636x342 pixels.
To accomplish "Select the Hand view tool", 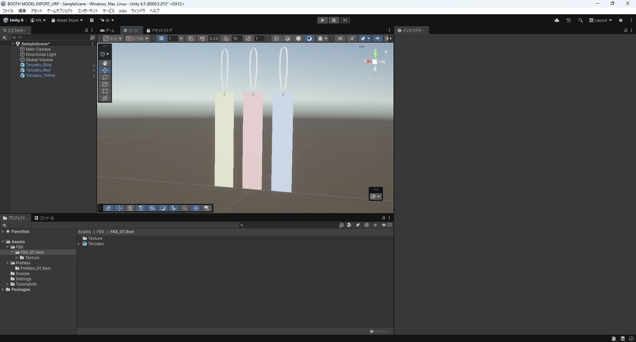I will pyautogui.click(x=104, y=63).
